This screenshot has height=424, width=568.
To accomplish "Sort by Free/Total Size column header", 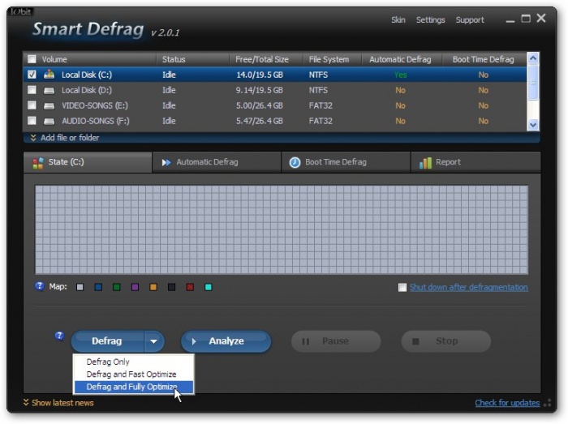I will pos(266,59).
